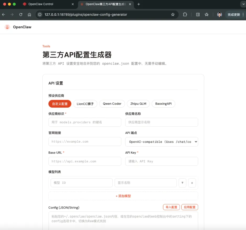Focus the API Key input field
This screenshot has width=246, height=230.
coord(161,161)
